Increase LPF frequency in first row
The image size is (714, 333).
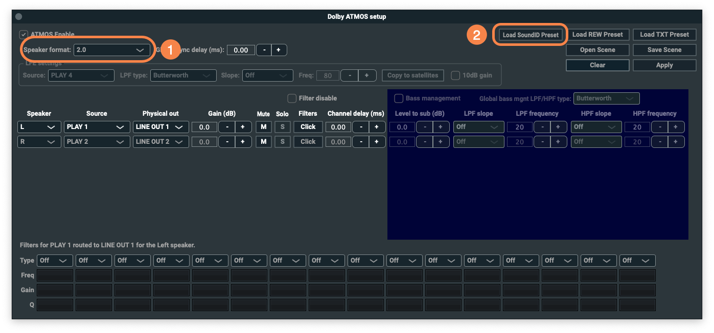click(x=558, y=127)
